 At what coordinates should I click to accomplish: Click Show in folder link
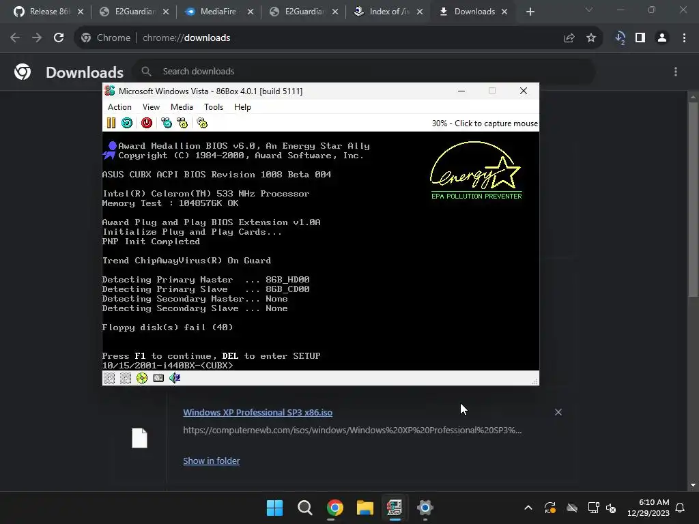(x=212, y=461)
